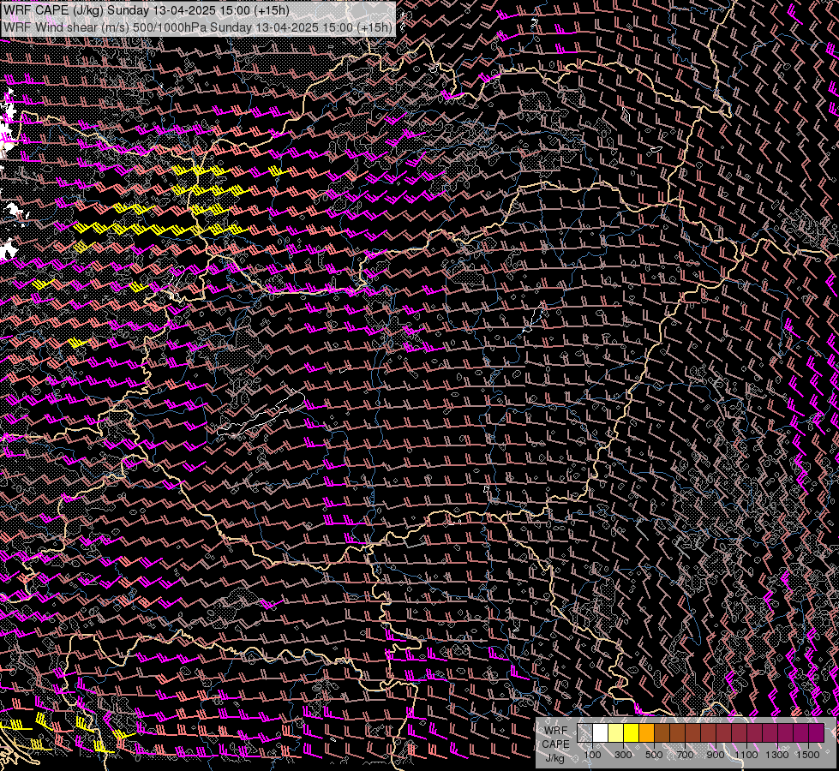Click the WRF Wind shear title line
The width and height of the screenshot is (839, 771).
[x=198, y=27]
